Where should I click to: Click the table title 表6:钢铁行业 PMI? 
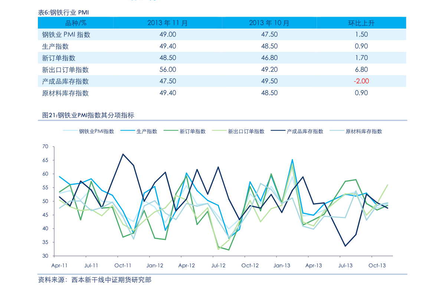63,13
